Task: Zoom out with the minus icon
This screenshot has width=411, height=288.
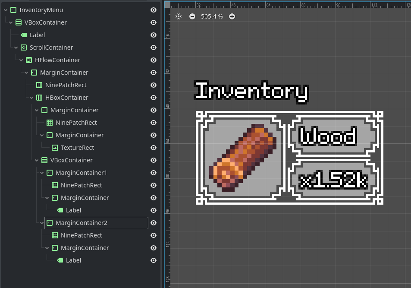Action: pos(192,16)
